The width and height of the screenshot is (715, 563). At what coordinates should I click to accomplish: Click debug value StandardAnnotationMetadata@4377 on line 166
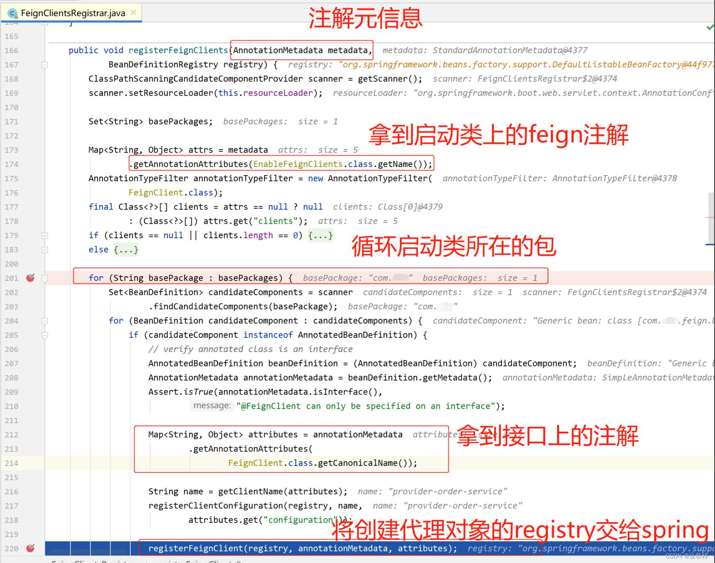click(510, 50)
